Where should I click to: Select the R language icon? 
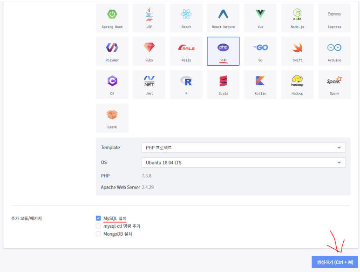click(x=186, y=81)
